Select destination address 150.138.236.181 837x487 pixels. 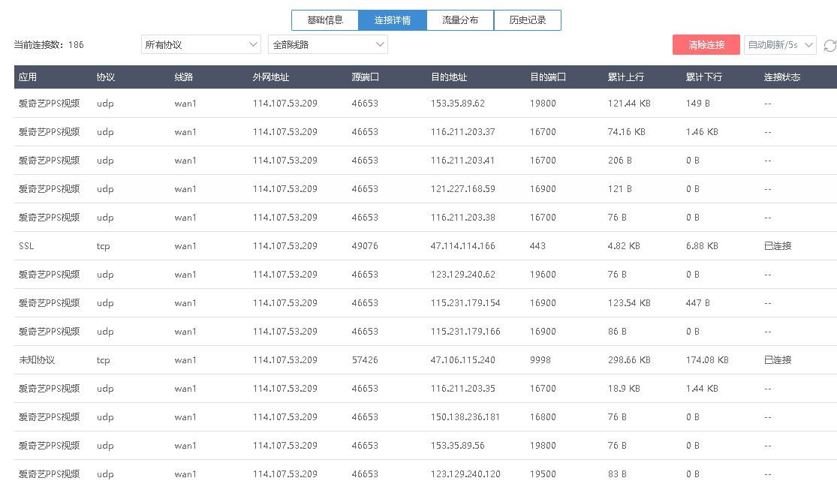[x=465, y=417]
